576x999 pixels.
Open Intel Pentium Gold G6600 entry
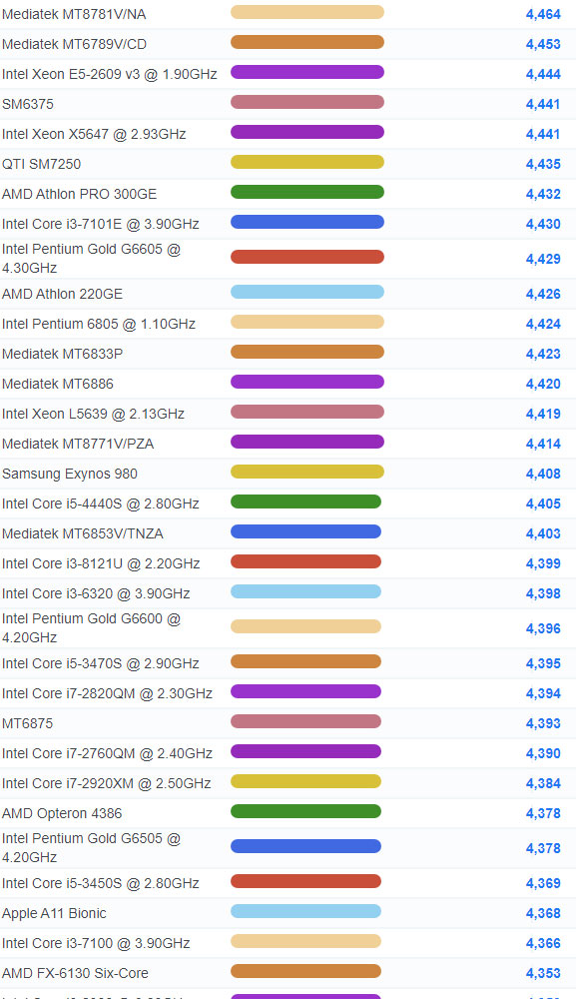click(91, 627)
